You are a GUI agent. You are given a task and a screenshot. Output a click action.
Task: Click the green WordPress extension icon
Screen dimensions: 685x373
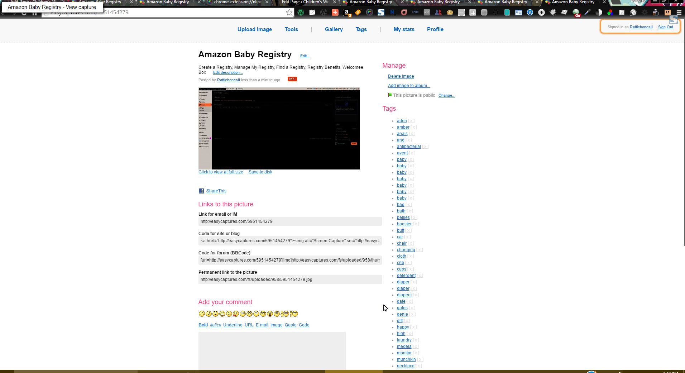[x=301, y=13]
